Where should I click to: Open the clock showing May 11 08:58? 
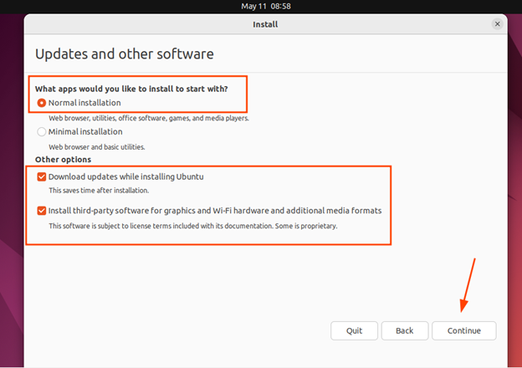pyautogui.click(x=264, y=6)
